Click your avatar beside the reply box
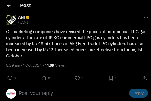151x101 pixels. click(11, 93)
